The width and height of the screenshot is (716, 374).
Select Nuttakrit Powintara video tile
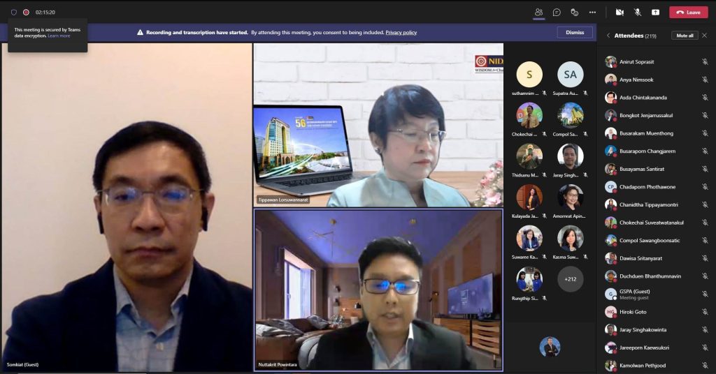(x=378, y=290)
